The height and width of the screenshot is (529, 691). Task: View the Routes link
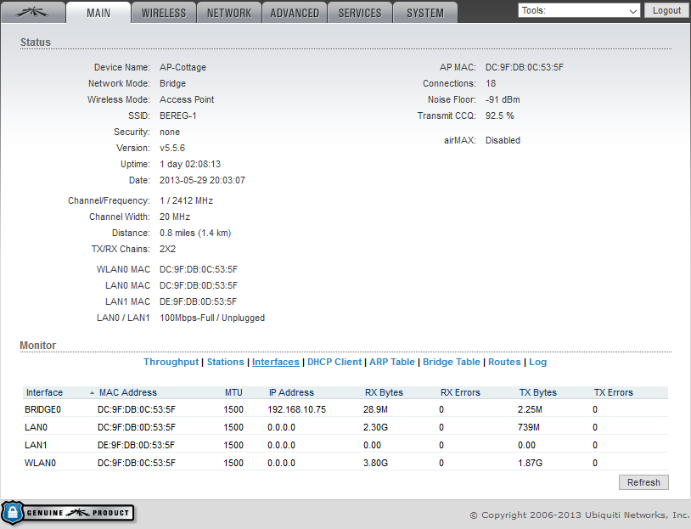(504, 362)
